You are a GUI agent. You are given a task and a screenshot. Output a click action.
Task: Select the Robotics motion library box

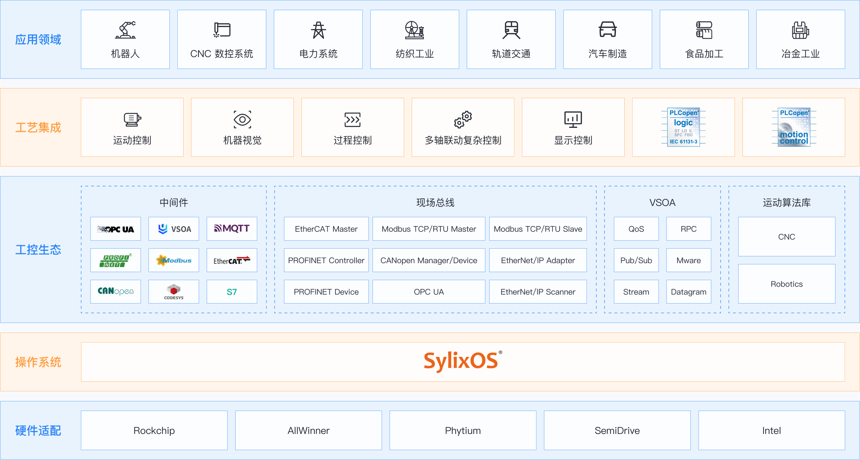(x=786, y=284)
